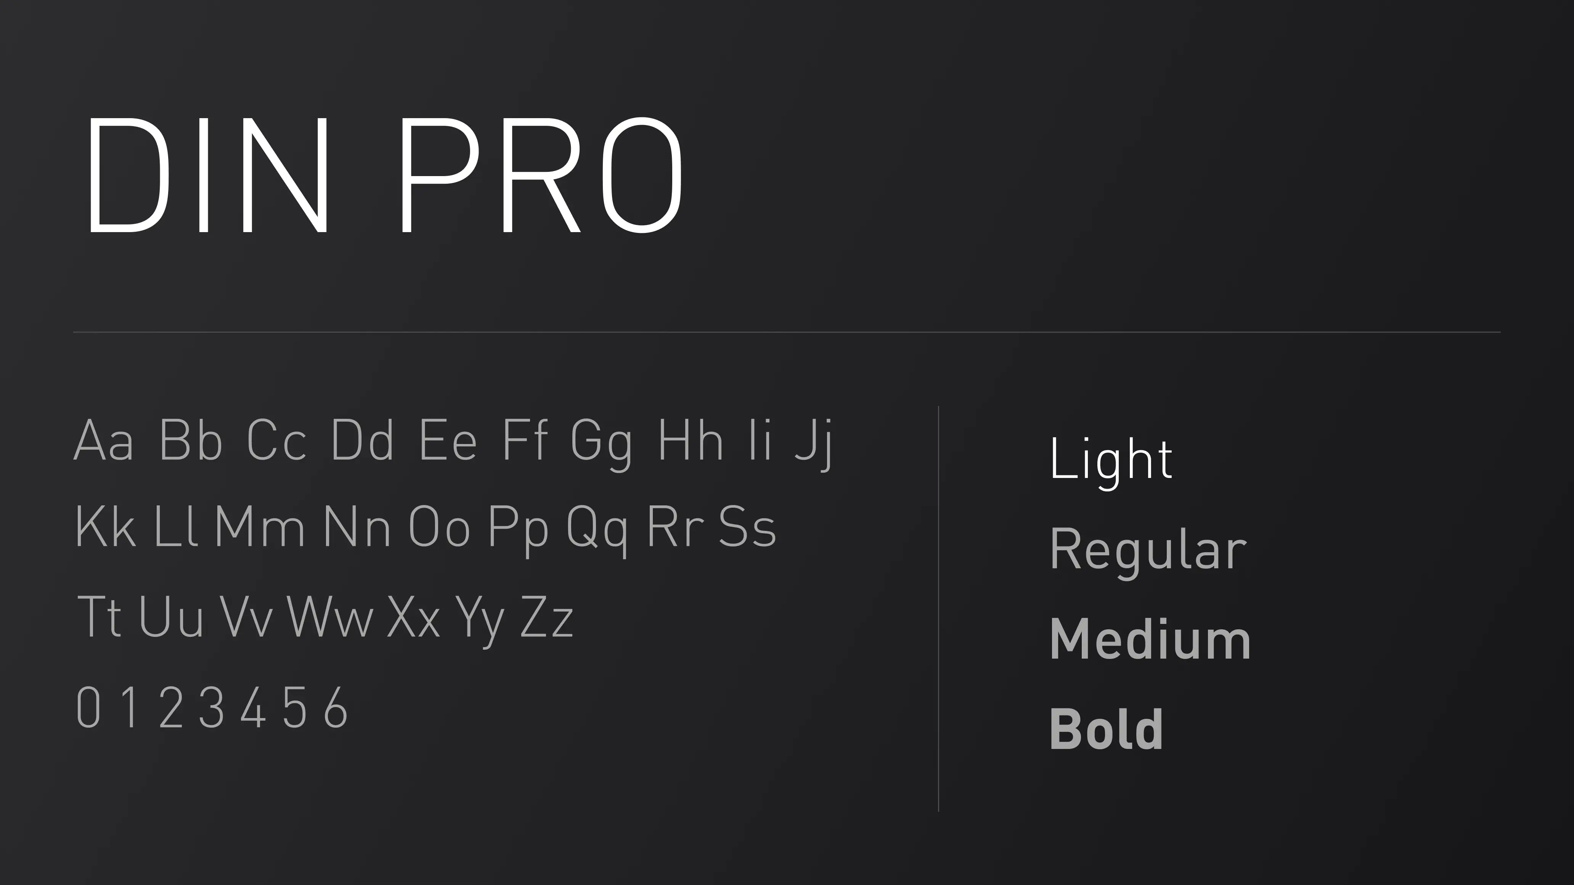Click the Mm glyph pair

[259, 526]
